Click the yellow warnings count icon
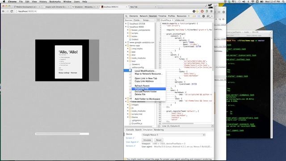Image resolution: width=286 pixels, height=161 pixels. [194, 16]
